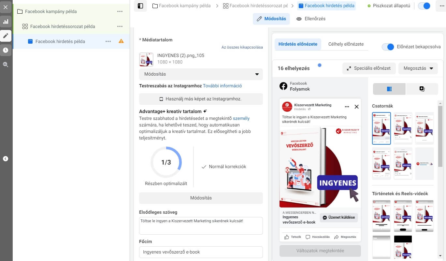Collapse the sidebar with the arrow circle
Viewport: 446px width, 261px height.
tap(6, 159)
